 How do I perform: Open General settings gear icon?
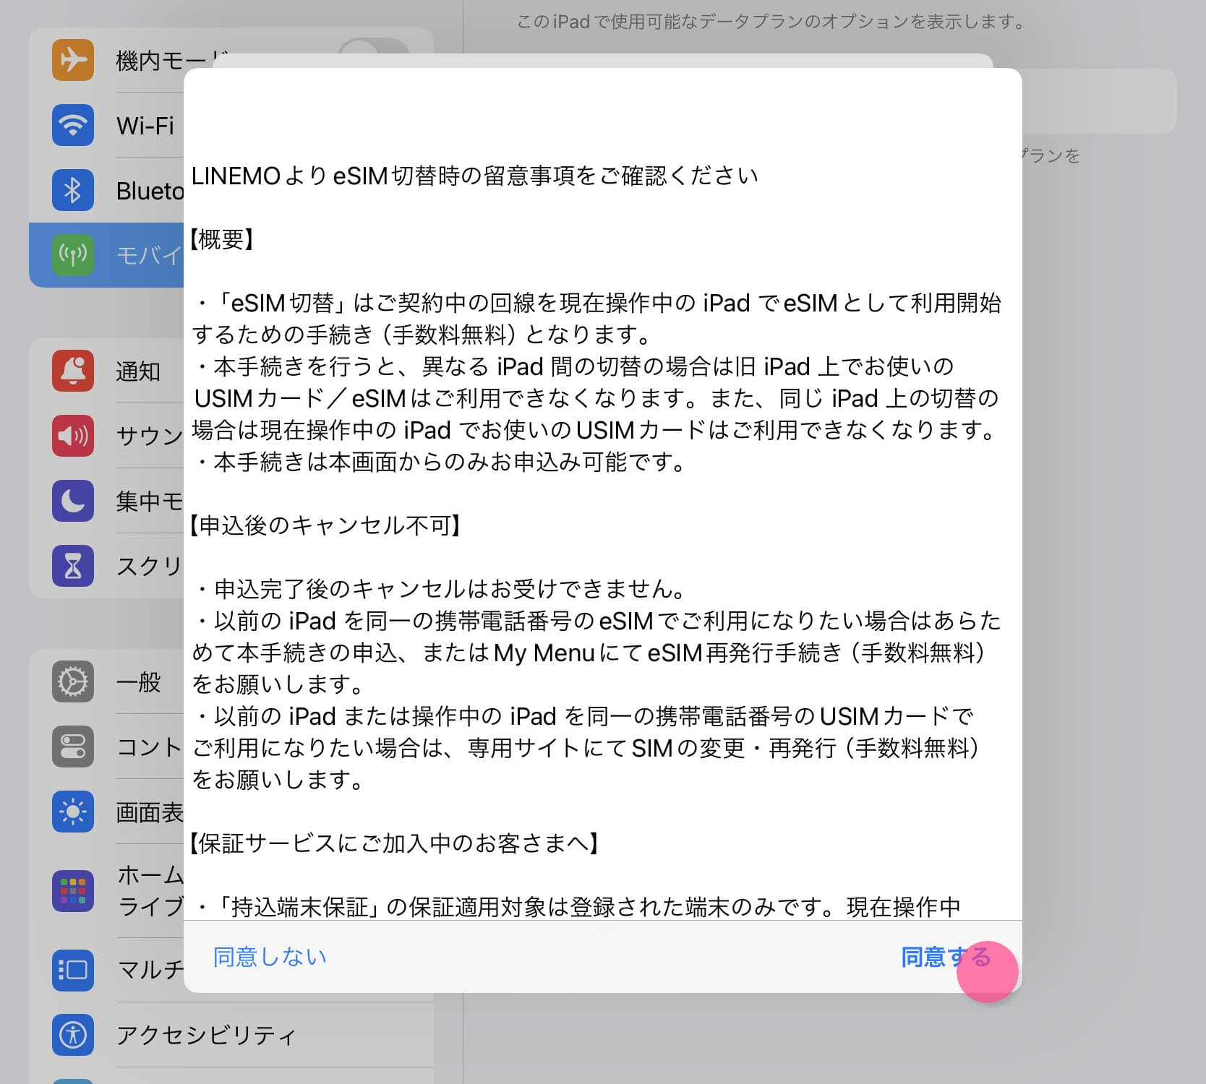(73, 681)
